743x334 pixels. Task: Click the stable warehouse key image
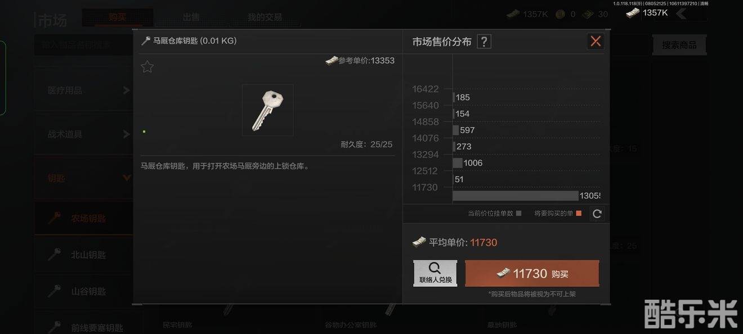click(268, 110)
